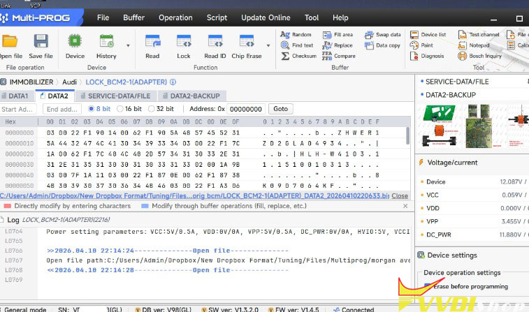
Task: Click Close next to the file path
Action: (x=400, y=196)
